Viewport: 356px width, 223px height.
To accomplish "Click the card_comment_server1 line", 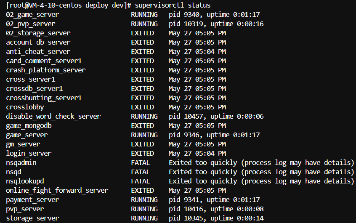I will (44, 61).
